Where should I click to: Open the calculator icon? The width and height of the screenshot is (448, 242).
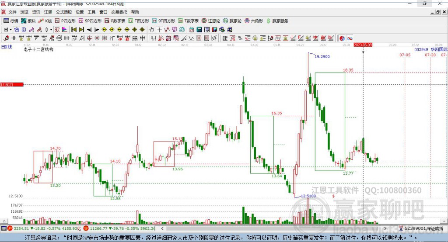click(199, 30)
